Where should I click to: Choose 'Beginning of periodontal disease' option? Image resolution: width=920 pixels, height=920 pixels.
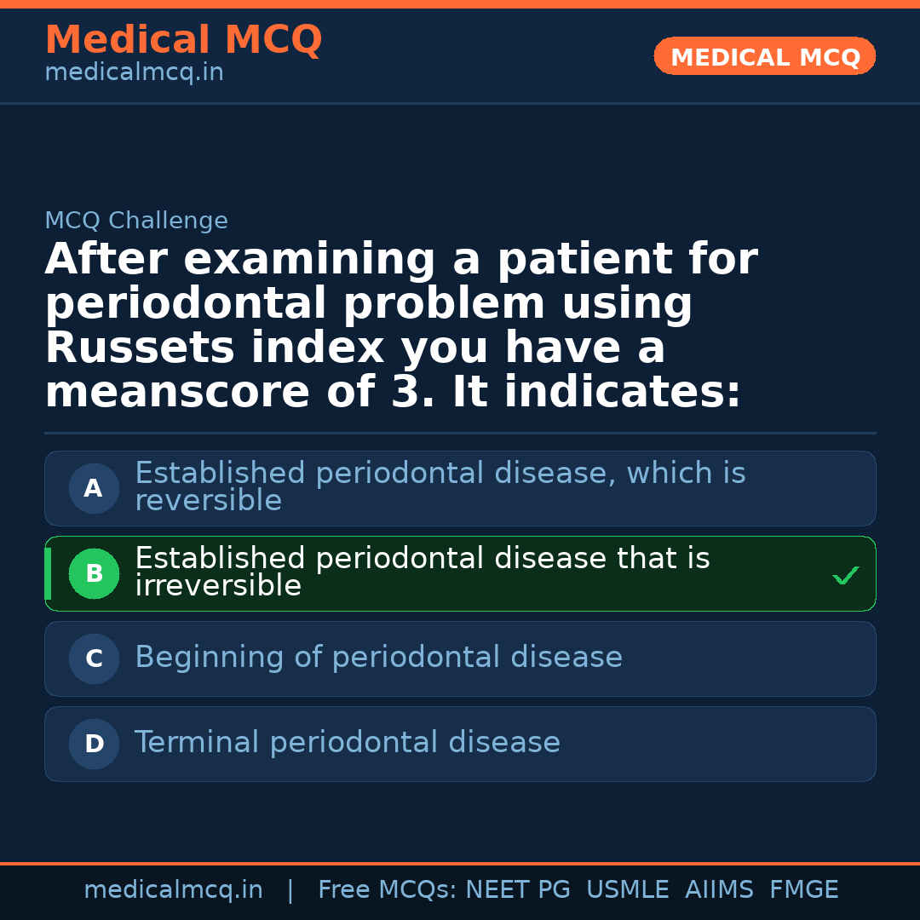pyautogui.click(x=378, y=658)
